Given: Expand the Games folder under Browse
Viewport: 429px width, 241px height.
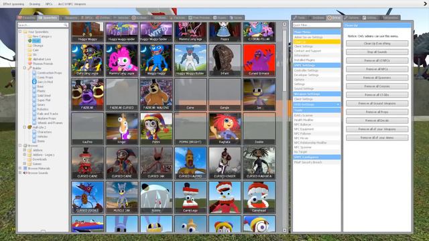Looking at the screenshot, I should (x=25, y=163).
